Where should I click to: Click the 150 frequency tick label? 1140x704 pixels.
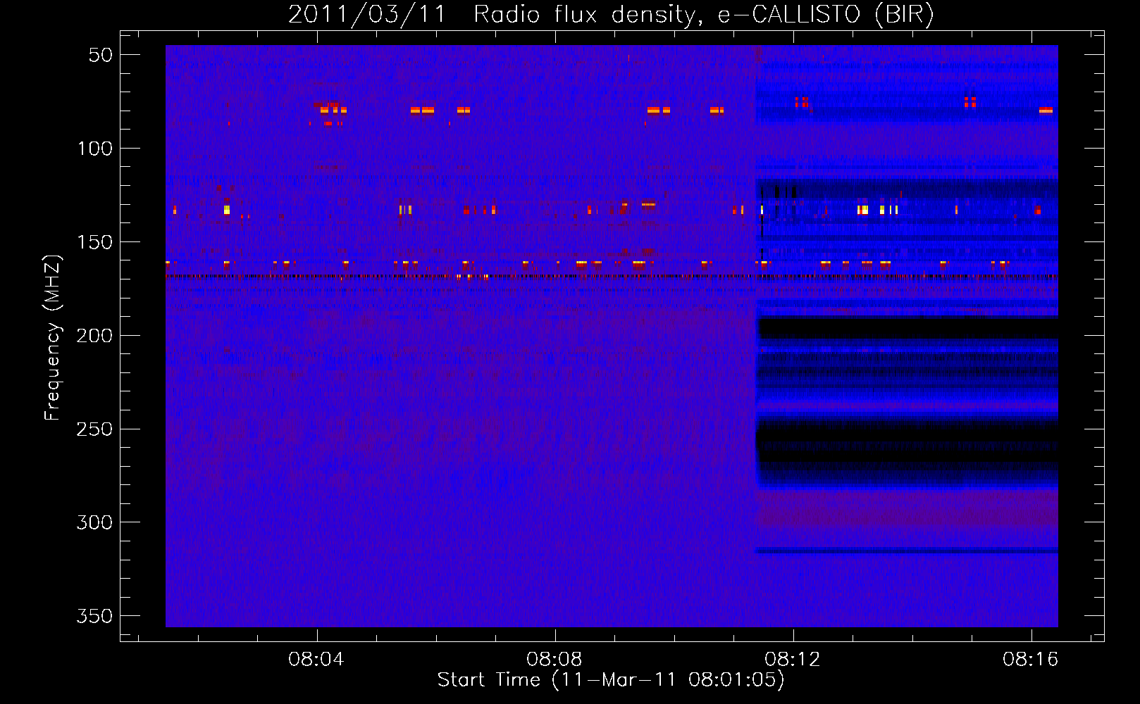94,242
